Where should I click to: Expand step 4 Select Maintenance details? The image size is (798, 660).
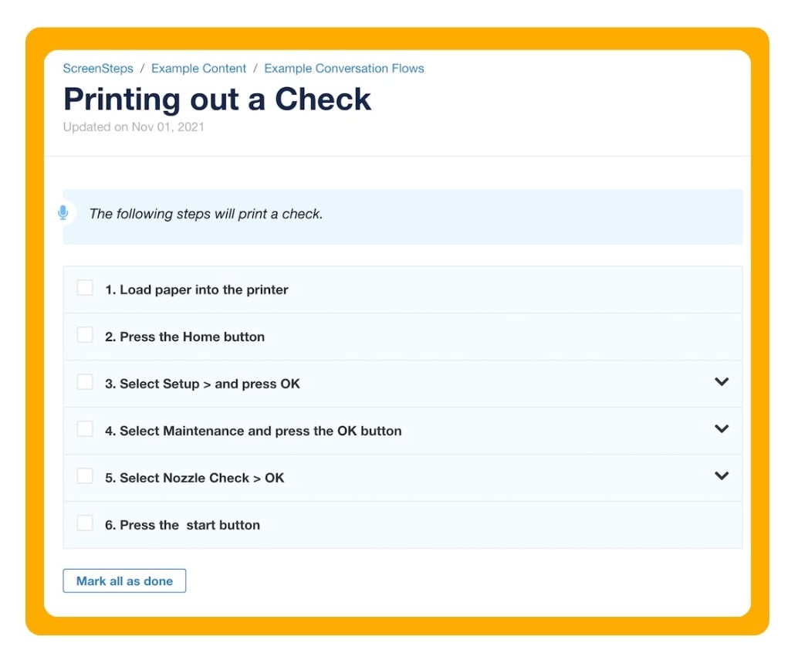(x=722, y=428)
